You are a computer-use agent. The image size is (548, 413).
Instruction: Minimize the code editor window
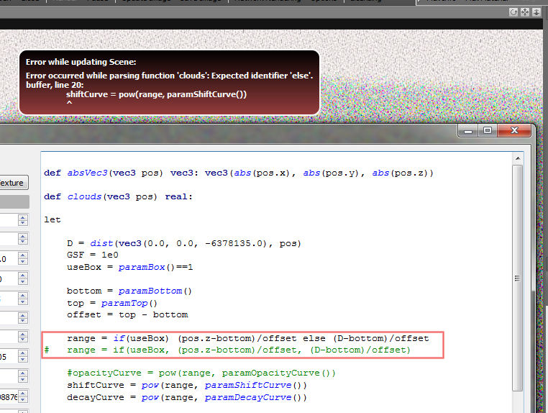pos(469,131)
